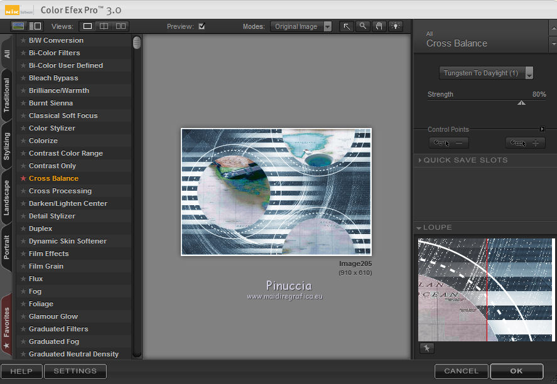Switch to split preview view
Screen dimensions: 557x384
[104, 26]
